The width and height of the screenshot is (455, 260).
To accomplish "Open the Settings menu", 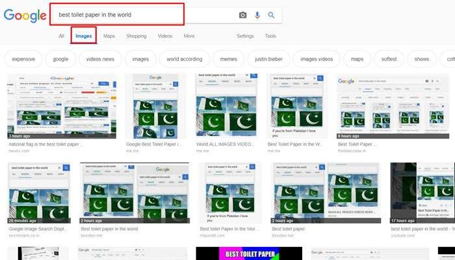I will pos(245,36).
